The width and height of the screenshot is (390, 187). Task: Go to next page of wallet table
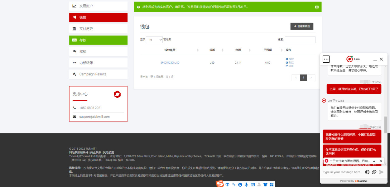pos(311,78)
